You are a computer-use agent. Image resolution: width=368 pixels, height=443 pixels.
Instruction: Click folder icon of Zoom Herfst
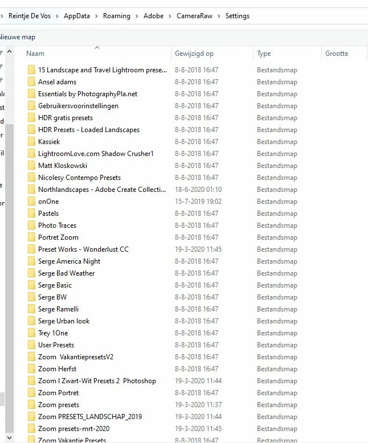pyautogui.click(x=31, y=369)
